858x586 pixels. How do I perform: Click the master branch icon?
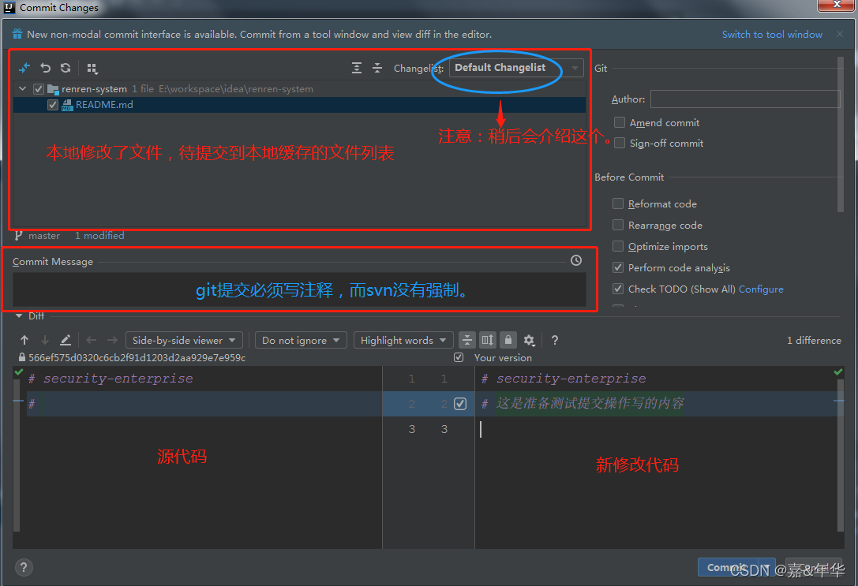(19, 236)
